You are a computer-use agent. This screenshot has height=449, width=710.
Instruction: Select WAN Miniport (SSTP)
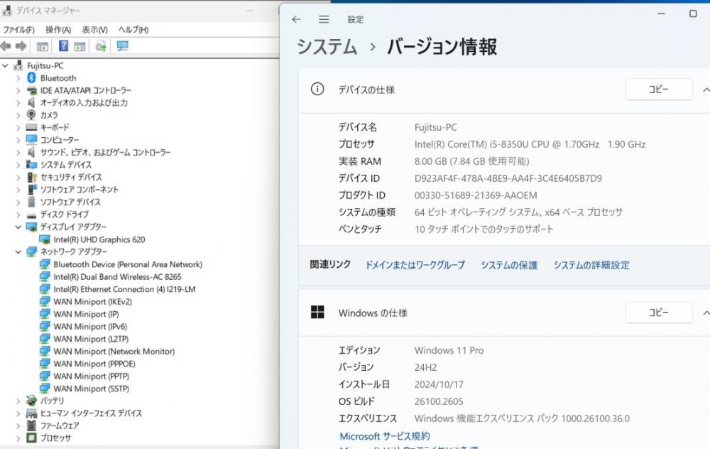[x=91, y=389]
